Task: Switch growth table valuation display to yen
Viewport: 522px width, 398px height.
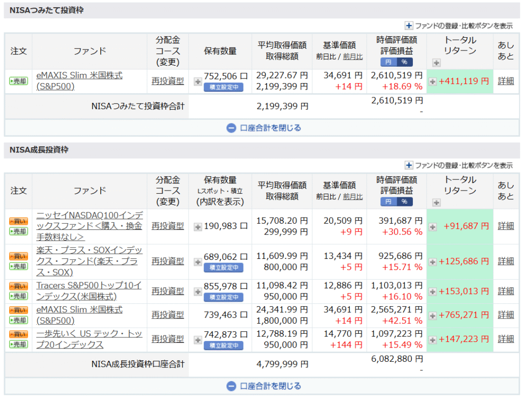Action: (x=388, y=202)
